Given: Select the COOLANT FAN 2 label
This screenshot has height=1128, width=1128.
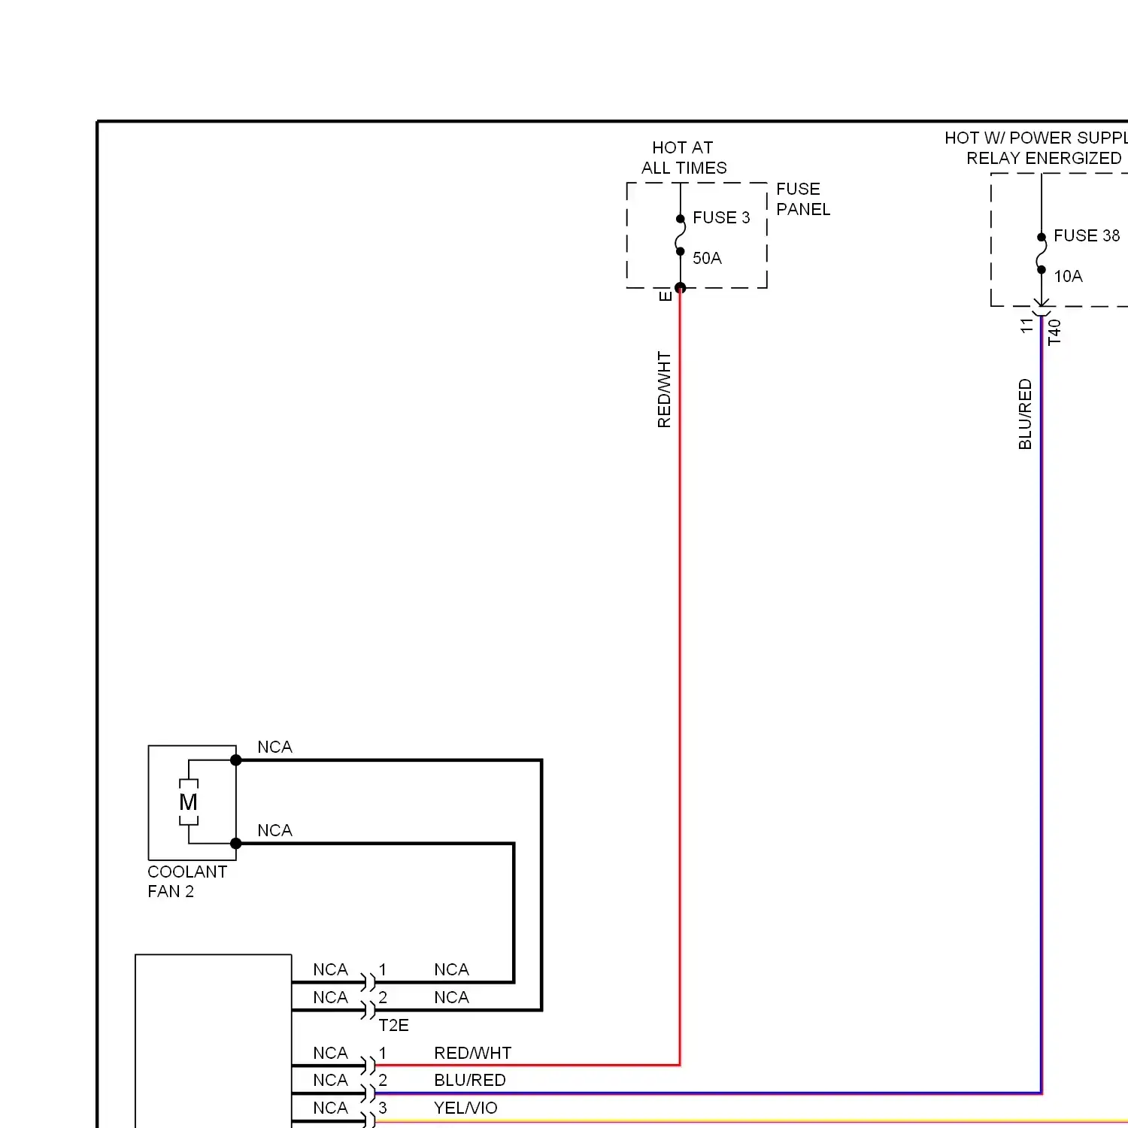Looking at the screenshot, I should click(187, 881).
